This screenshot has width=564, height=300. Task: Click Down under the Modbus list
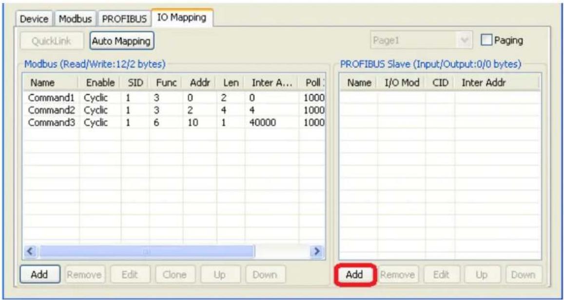[x=265, y=275]
